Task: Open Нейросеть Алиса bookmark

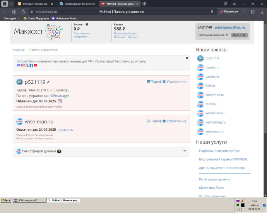Action: pyautogui.click(x=65, y=19)
